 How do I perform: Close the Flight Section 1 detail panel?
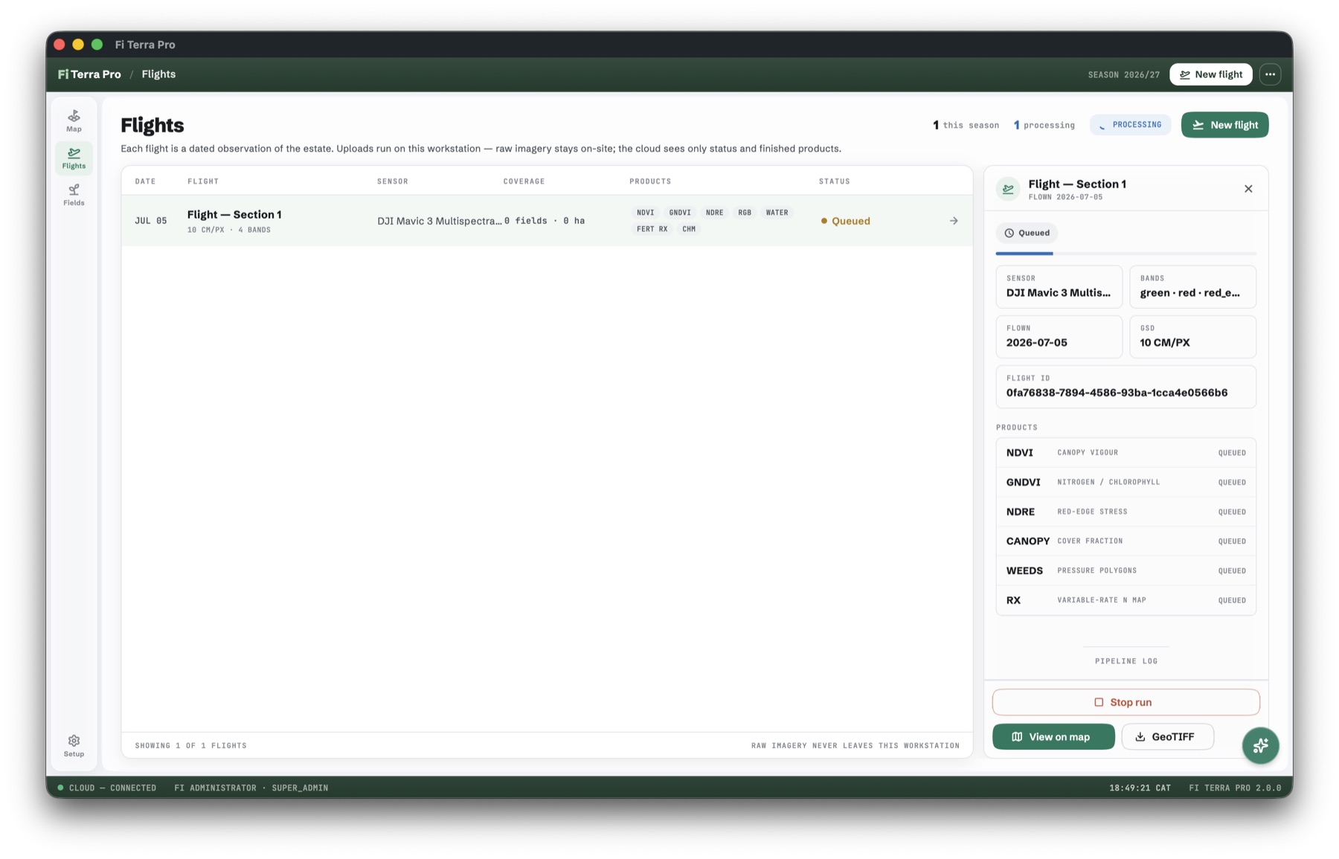click(1248, 189)
